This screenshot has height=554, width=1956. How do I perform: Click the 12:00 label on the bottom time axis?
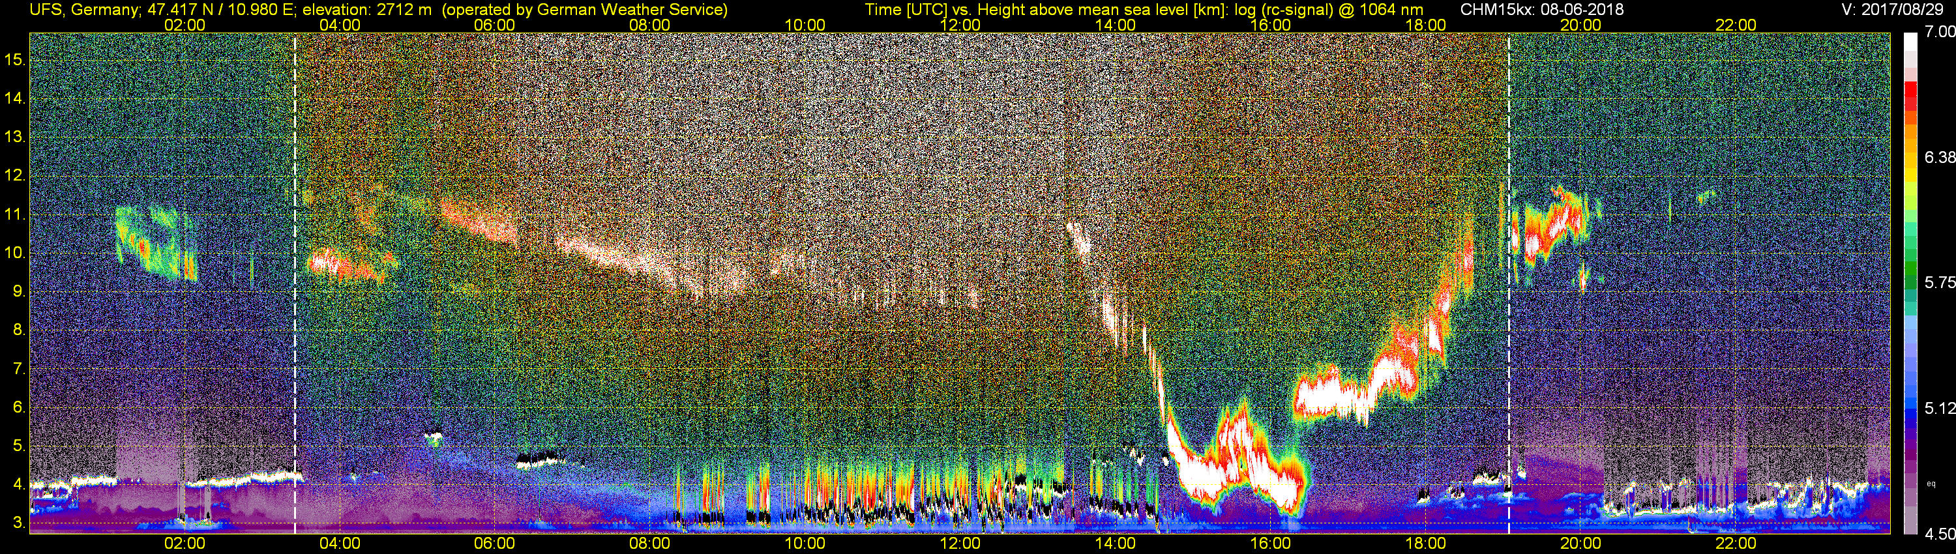click(x=960, y=544)
